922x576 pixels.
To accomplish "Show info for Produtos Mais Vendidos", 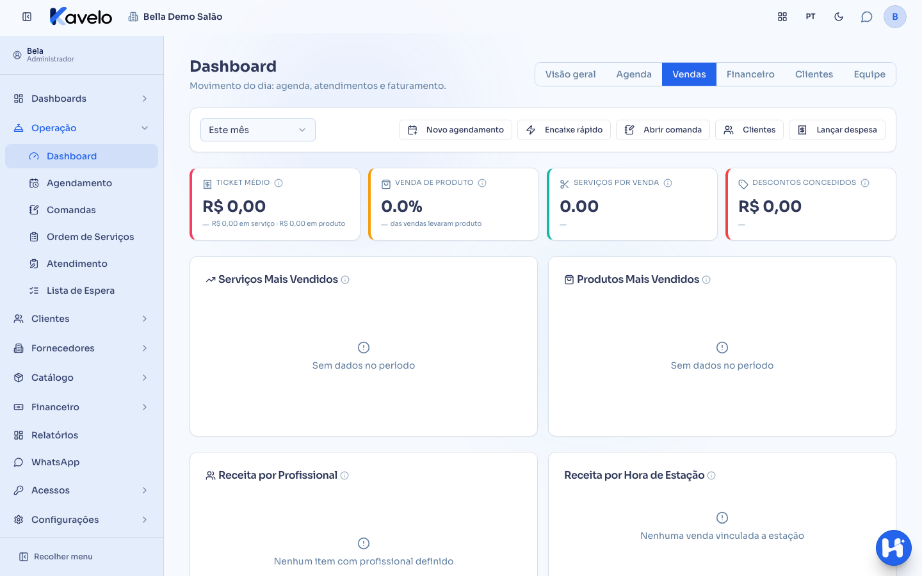I will tap(706, 280).
